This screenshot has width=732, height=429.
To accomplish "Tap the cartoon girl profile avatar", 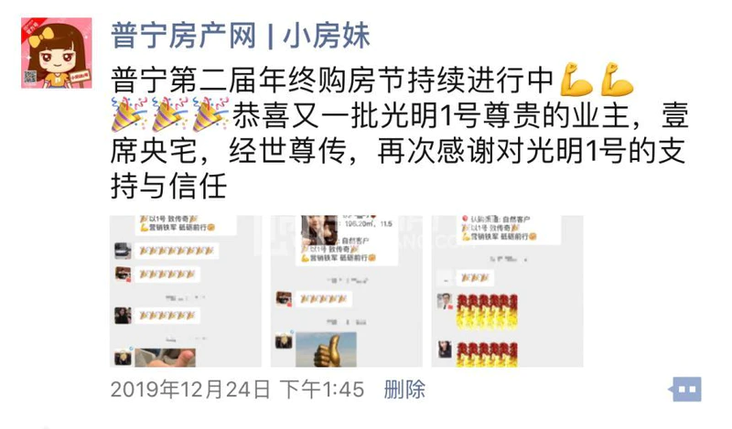I will point(57,53).
